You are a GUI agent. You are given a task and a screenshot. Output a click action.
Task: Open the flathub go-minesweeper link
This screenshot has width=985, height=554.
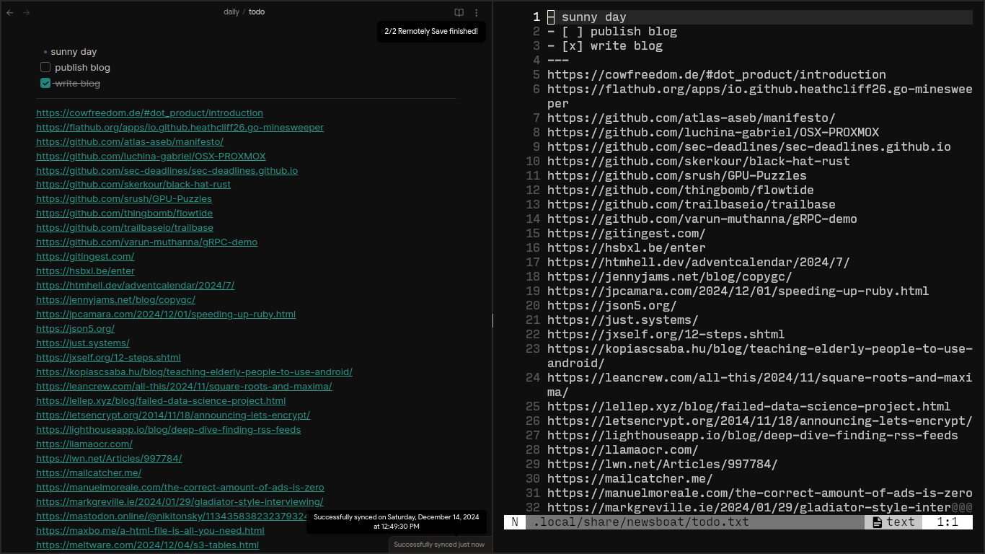point(180,127)
